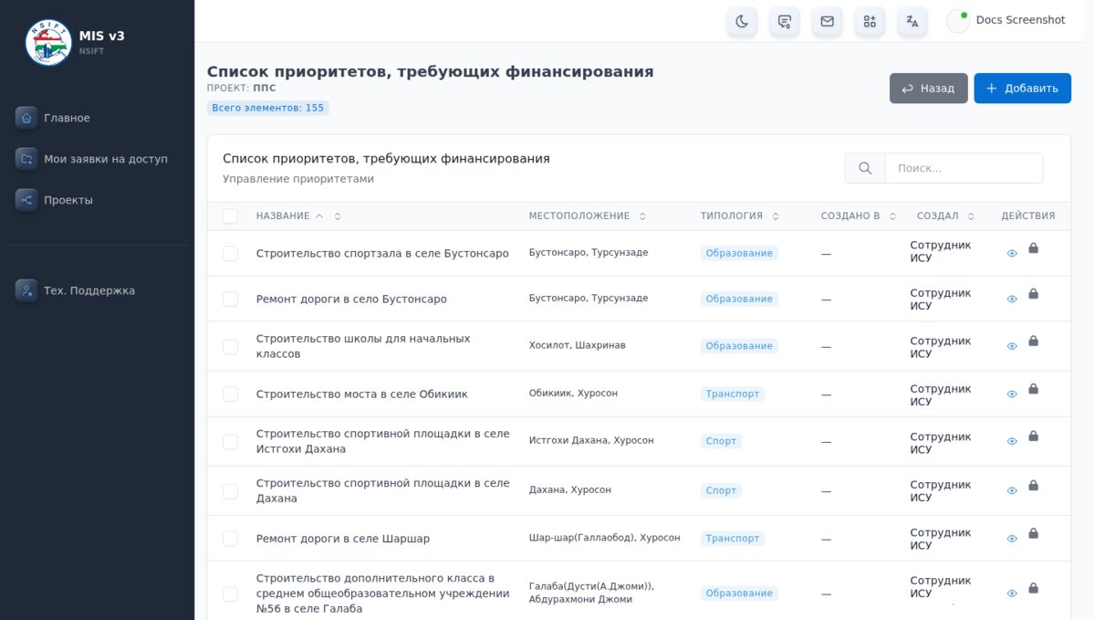Check the box in Дахана, Хуросон row

pyautogui.click(x=230, y=491)
